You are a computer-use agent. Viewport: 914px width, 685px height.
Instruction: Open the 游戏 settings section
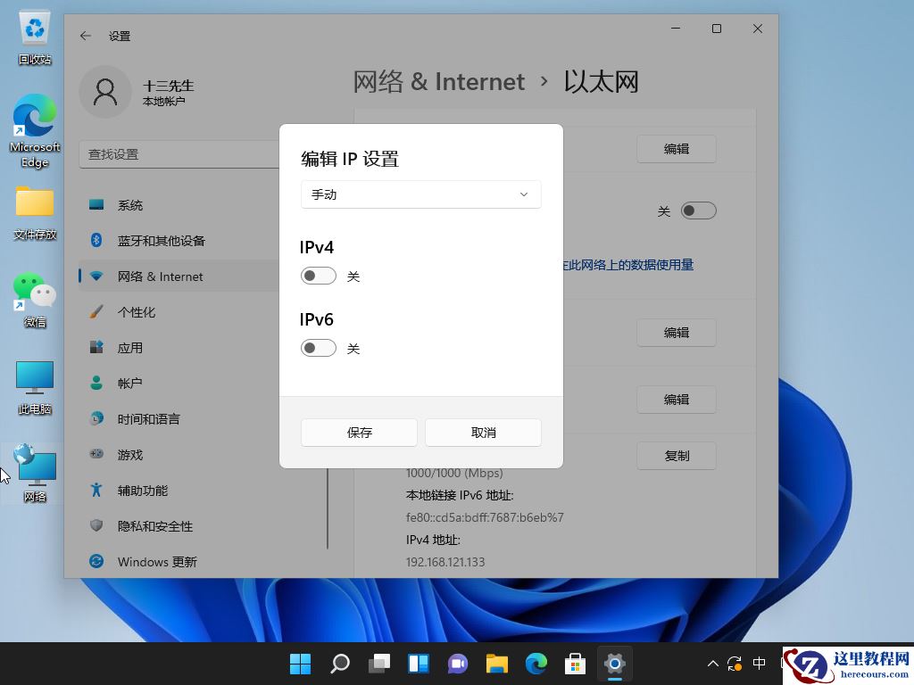point(129,454)
